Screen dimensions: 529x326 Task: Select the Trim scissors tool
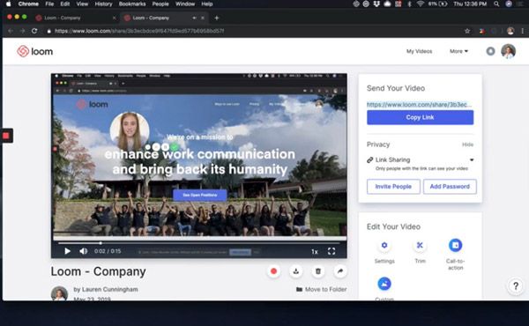tap(420, 246)
